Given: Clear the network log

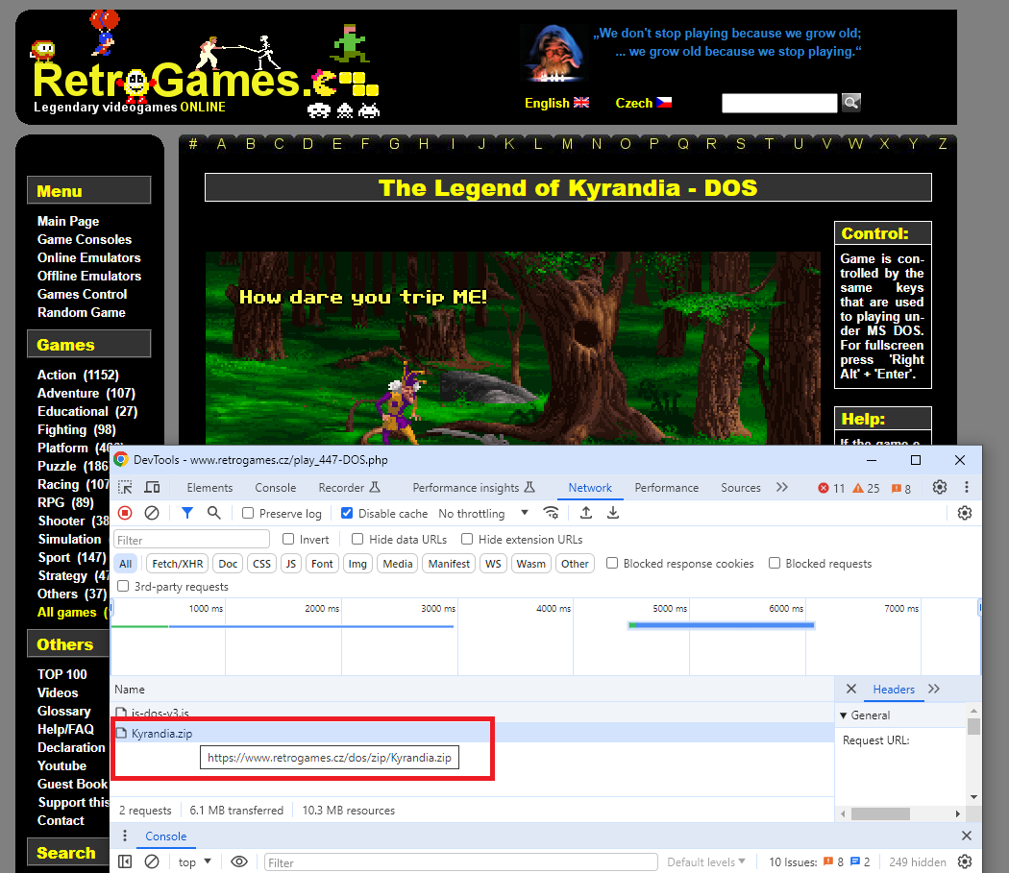Looking at the screenshot, I should [152, 513].
